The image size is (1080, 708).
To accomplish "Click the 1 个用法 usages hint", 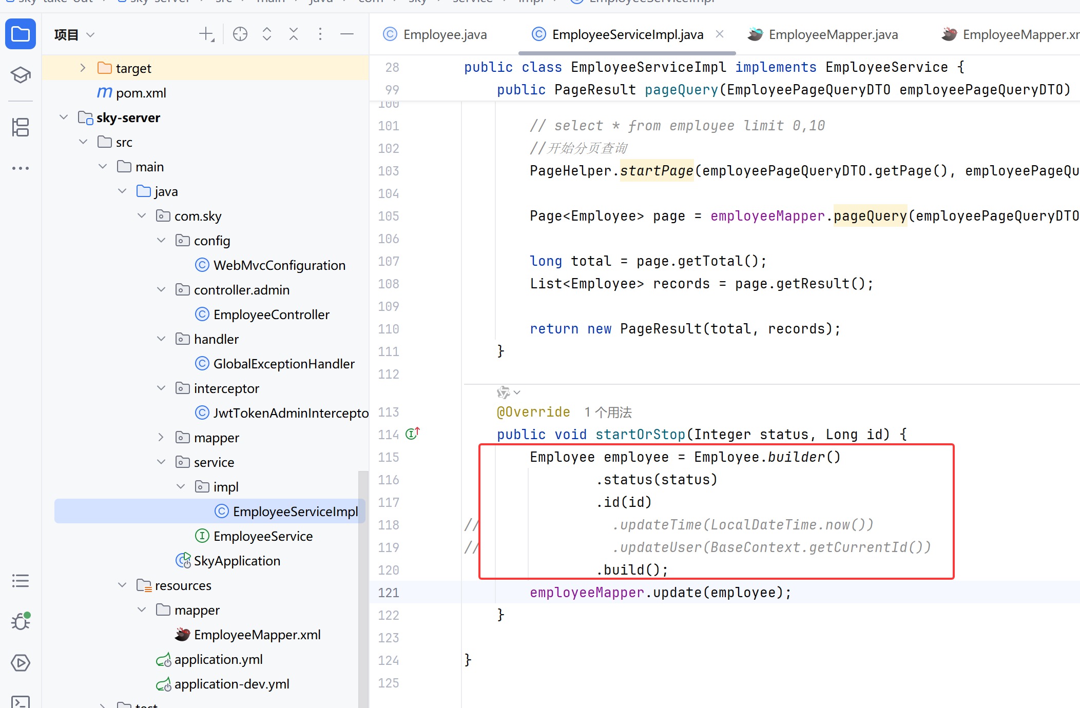I will click(608, 412).
